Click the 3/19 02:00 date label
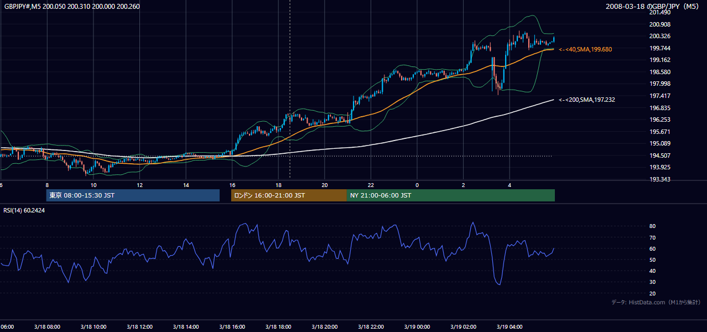The width and height of the screenshot is (707, 332). coord(463,327)
